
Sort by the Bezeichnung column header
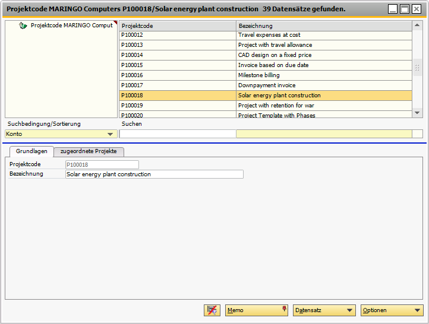pos(323,26)
